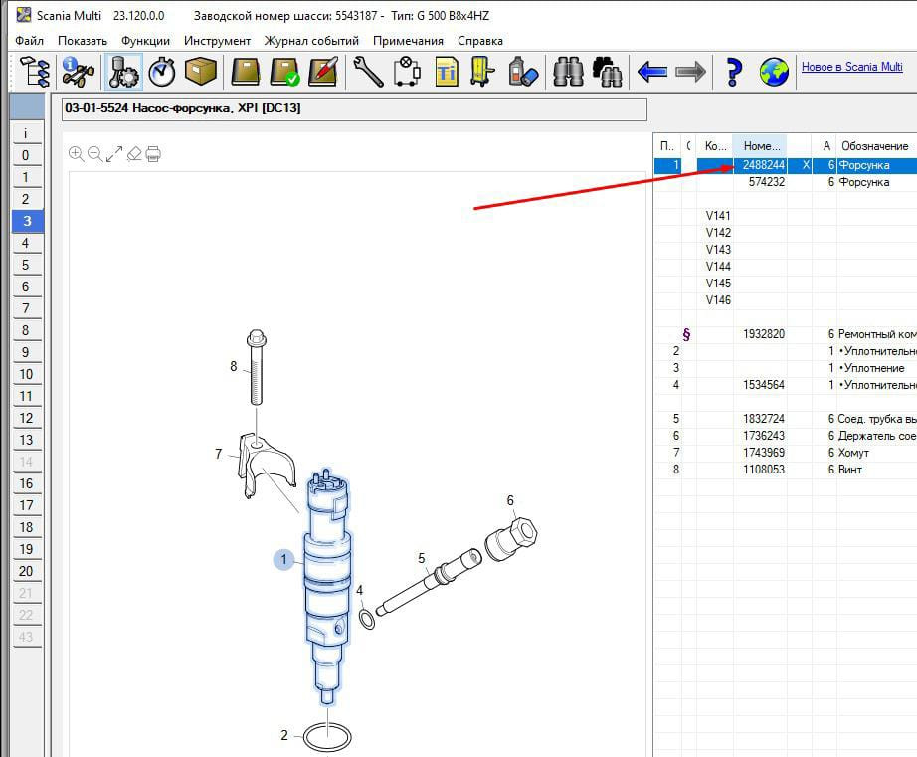
Task: Open the Новое в Scania Multi link
Action: point(851,67)
